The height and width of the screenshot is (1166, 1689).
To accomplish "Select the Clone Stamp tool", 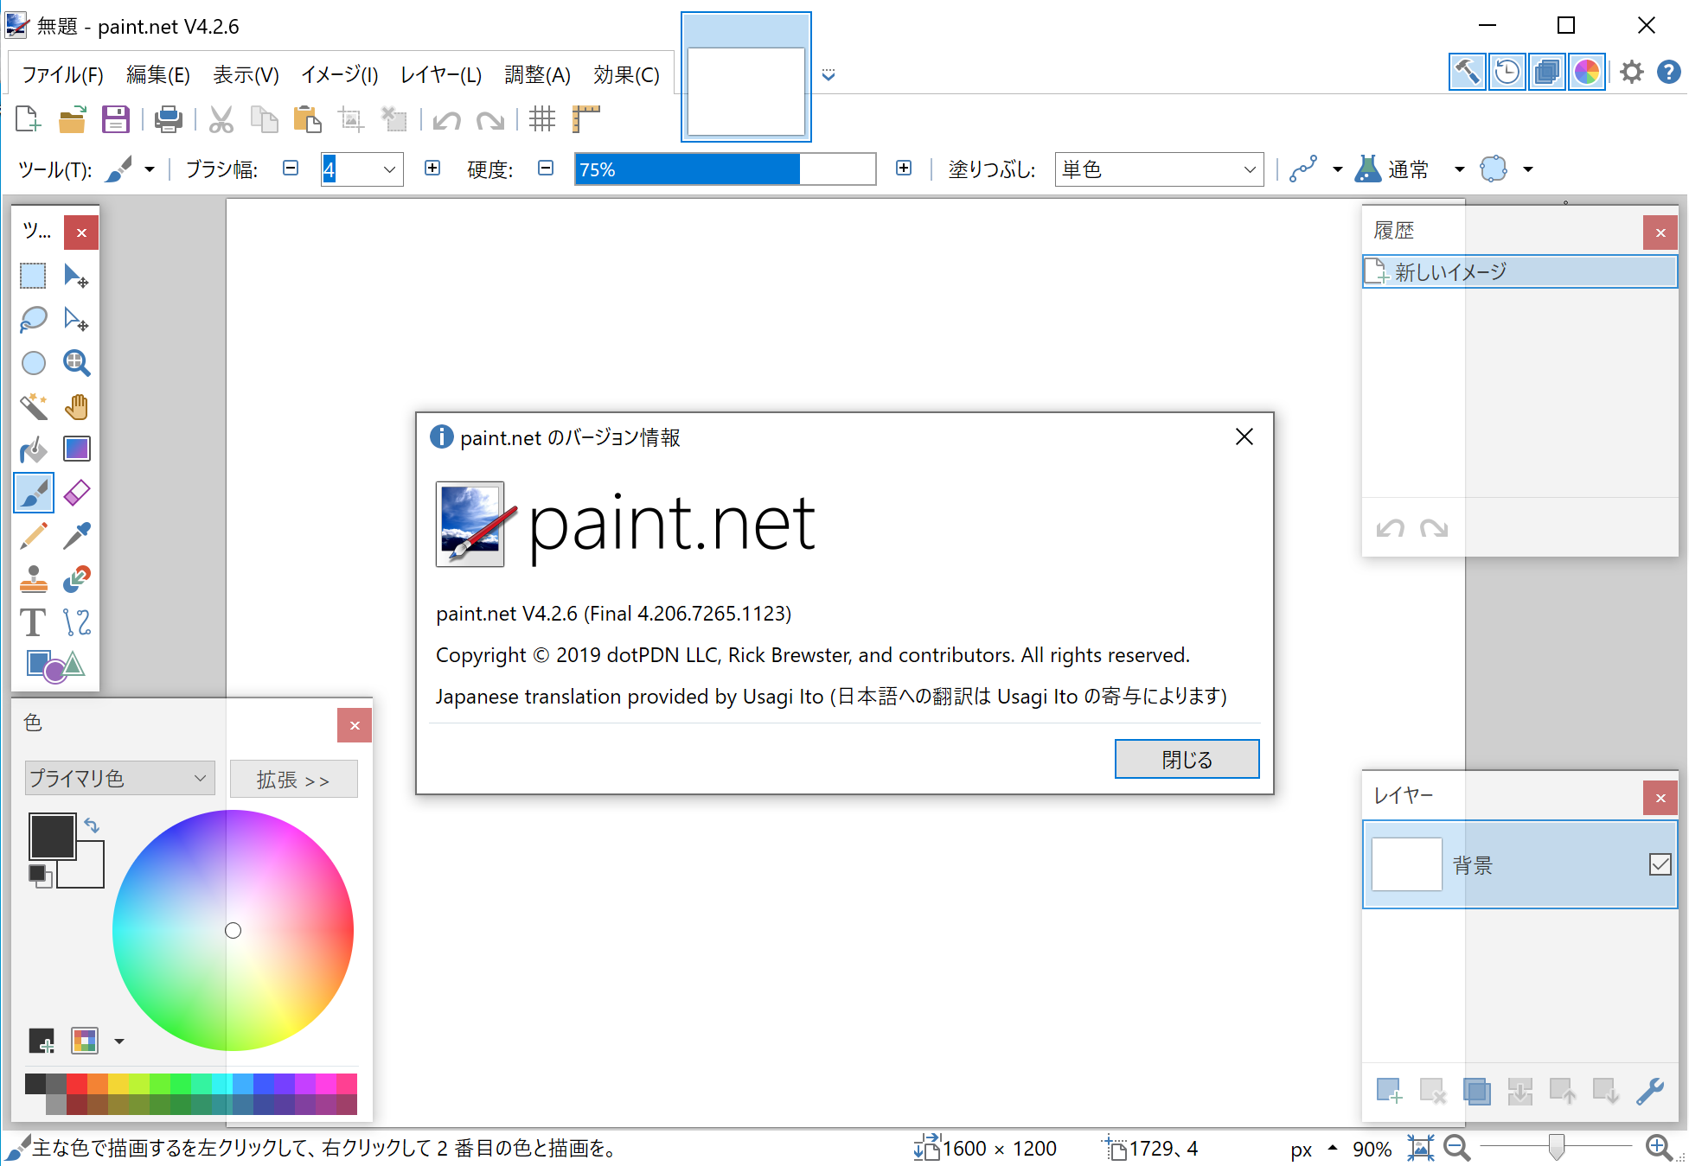I will 32,580.
